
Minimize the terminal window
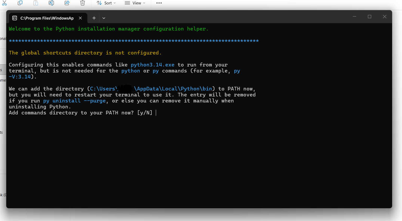click(354, 16)
